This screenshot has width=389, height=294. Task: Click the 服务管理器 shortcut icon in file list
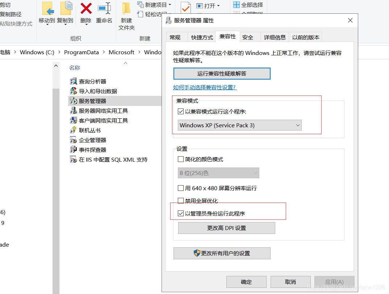(74, 101)
